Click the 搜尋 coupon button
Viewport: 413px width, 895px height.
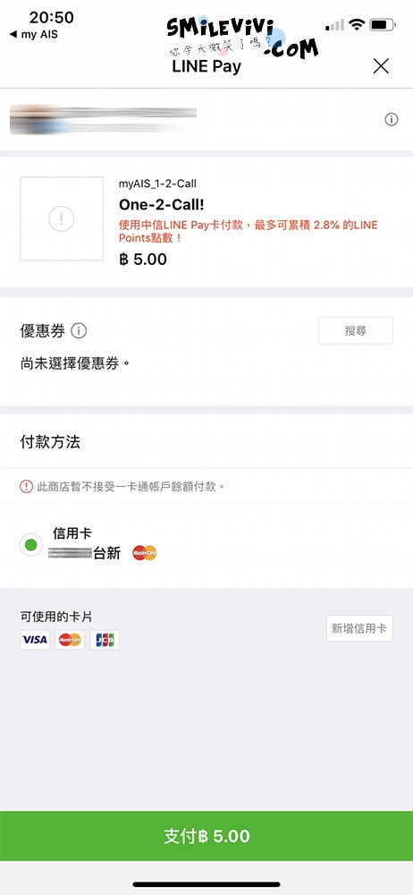[x=356, y=330]
